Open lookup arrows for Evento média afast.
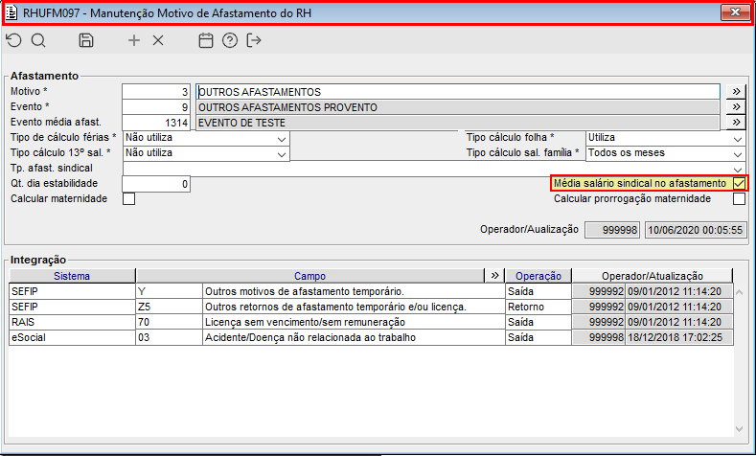 coord(736,123)
